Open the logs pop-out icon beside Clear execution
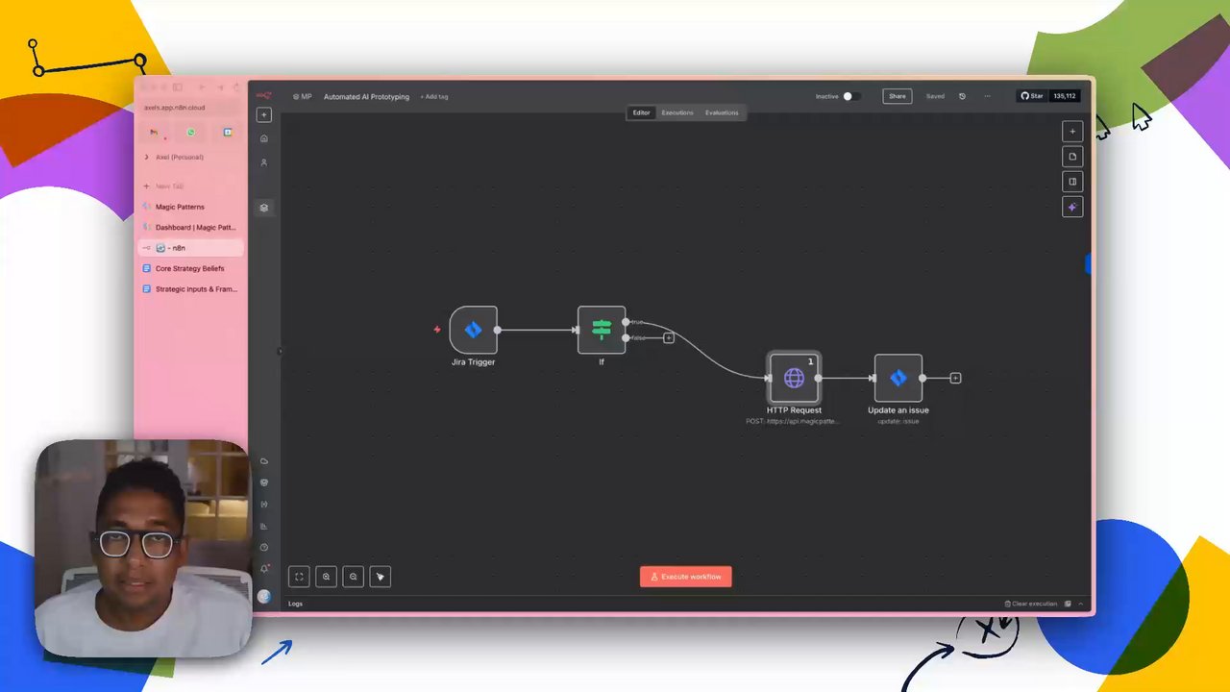Image resolution: width=1230 pixels, height=692 pixels. click(1068, 604)
